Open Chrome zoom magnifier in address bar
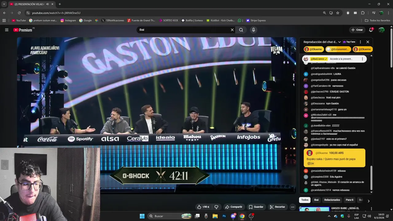 click(325, 13)
